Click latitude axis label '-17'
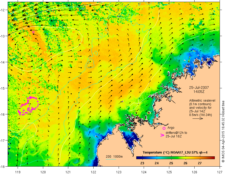 pyautogui.click(x=3, y=140)
